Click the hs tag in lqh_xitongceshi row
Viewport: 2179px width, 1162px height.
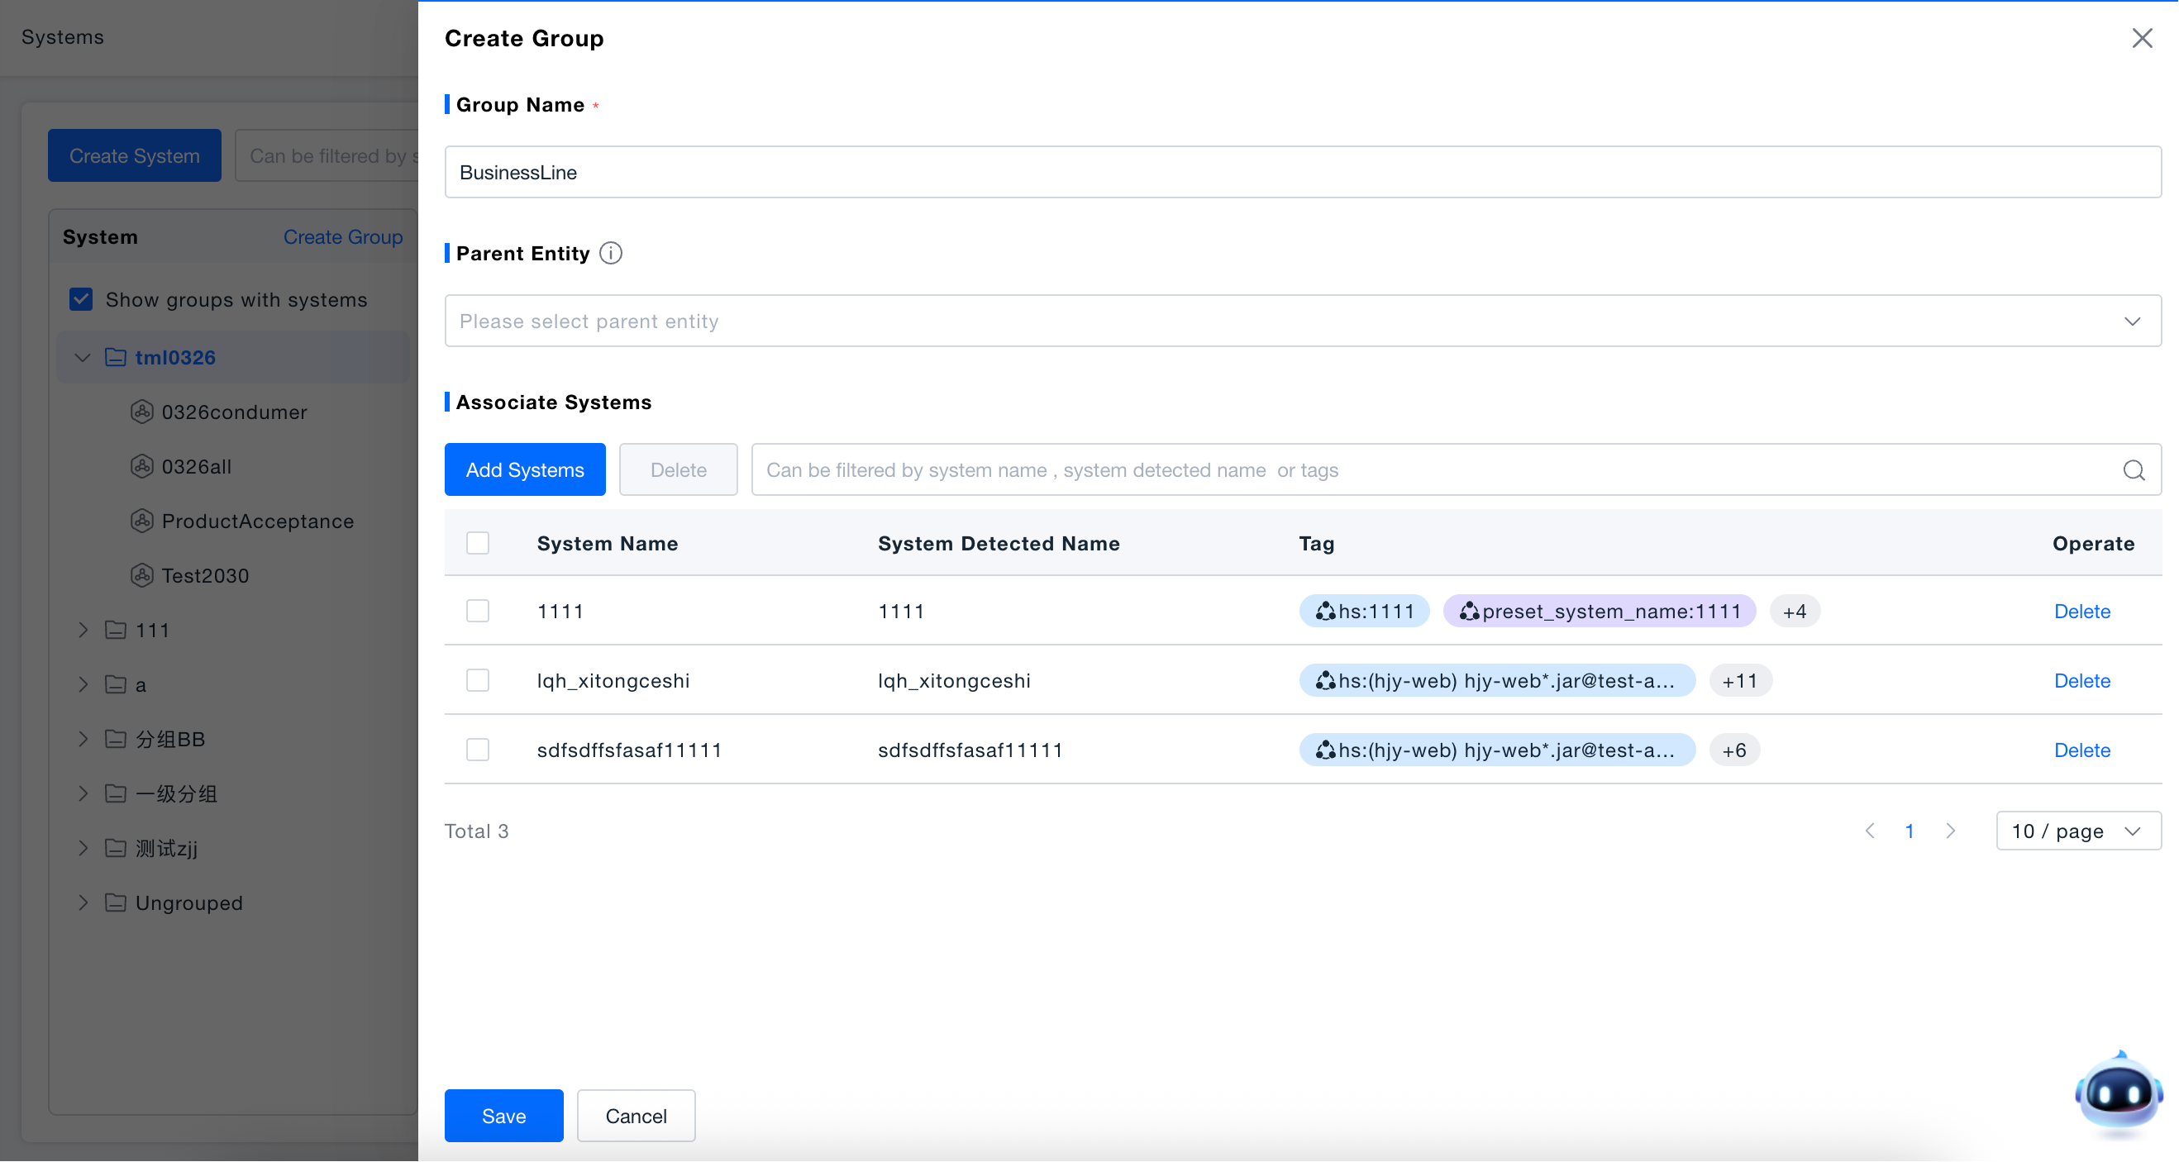1497,681
